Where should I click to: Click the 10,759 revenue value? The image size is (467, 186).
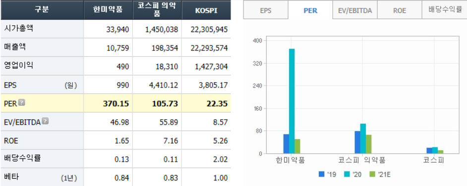117,48
